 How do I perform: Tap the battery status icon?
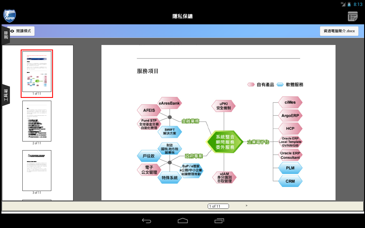[x=349, y=4]
